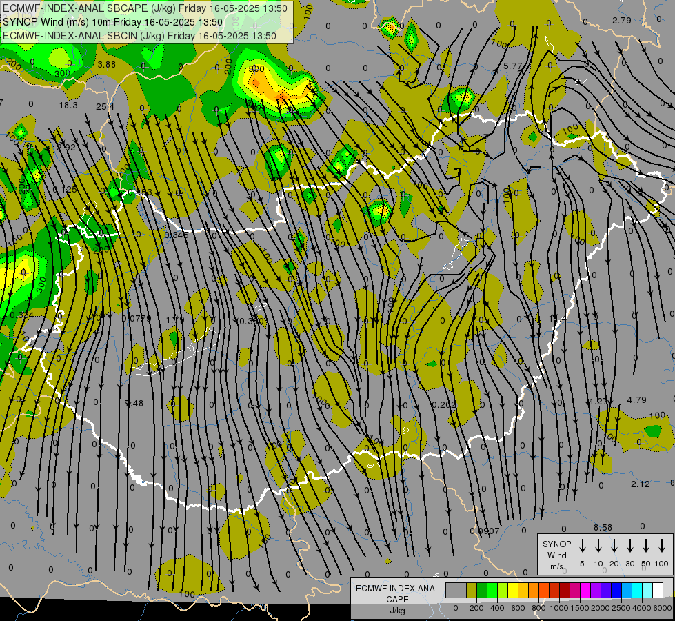Click the 800 tick label on CAPE scale
675x621 pixels.
(x=538, y=608)
